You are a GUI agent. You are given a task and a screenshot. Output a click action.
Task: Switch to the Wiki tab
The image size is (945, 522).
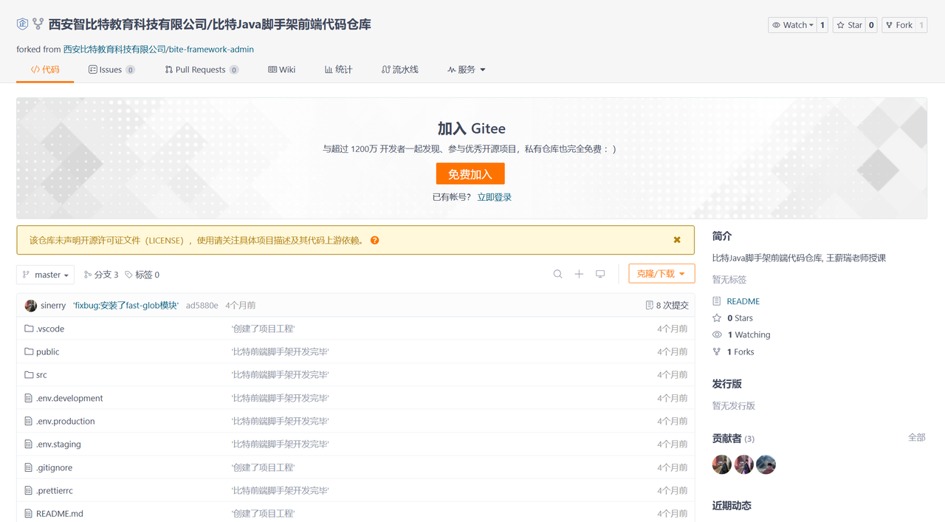coord(281,69)
